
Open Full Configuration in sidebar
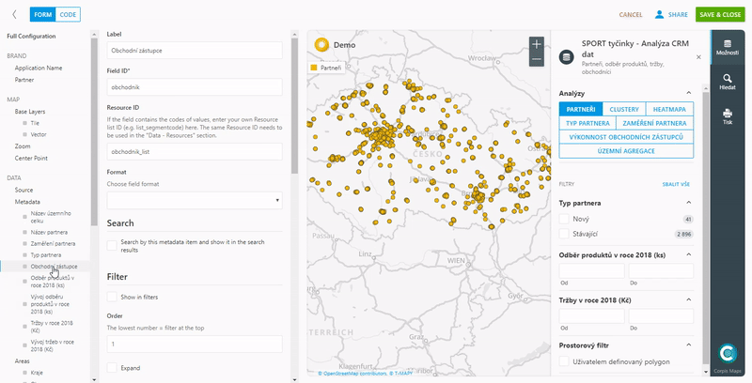click(x=31, y=36)
